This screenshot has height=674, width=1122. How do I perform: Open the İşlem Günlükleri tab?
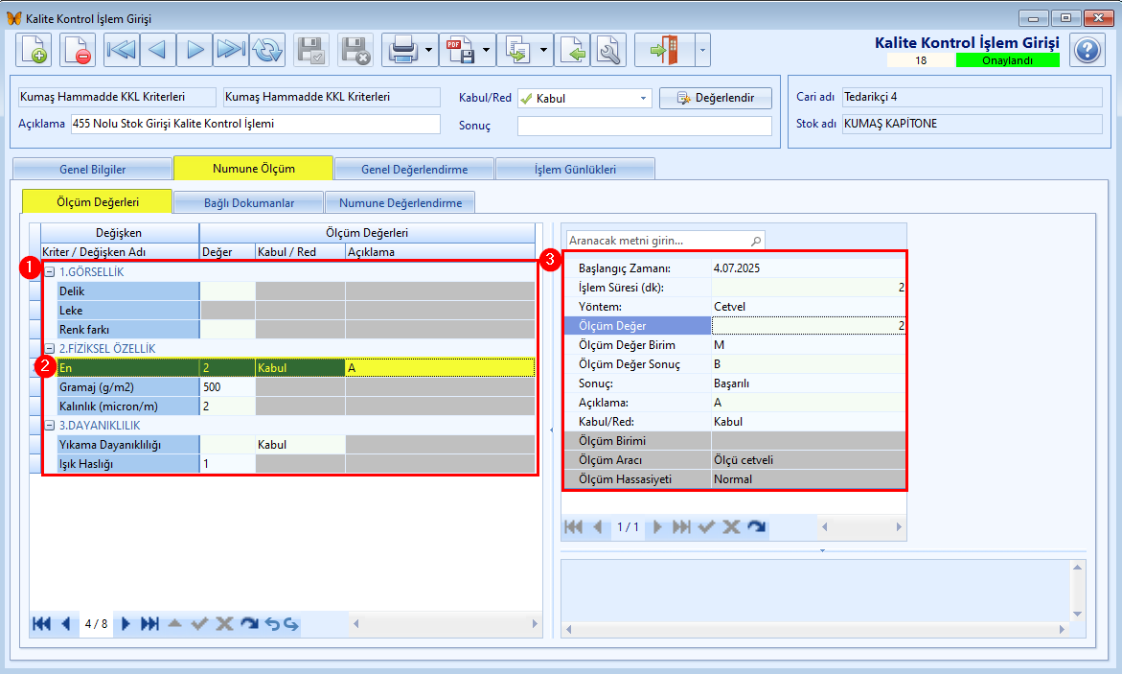(x=575, y=170)
